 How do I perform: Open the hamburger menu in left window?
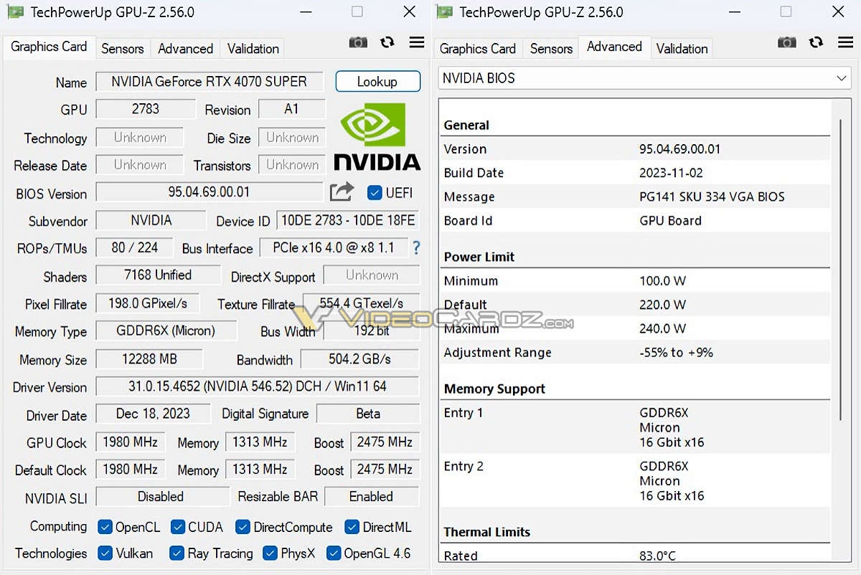pyautogui.click(x=417, y=42)
